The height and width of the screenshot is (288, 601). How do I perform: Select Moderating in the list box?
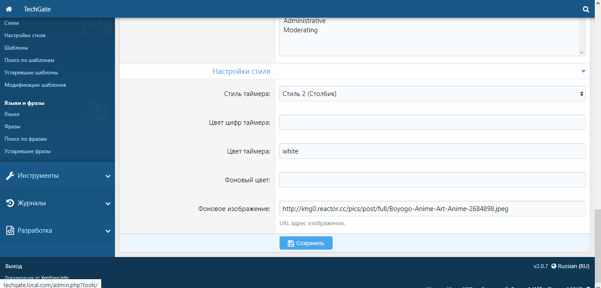click(x=301, y=30)
